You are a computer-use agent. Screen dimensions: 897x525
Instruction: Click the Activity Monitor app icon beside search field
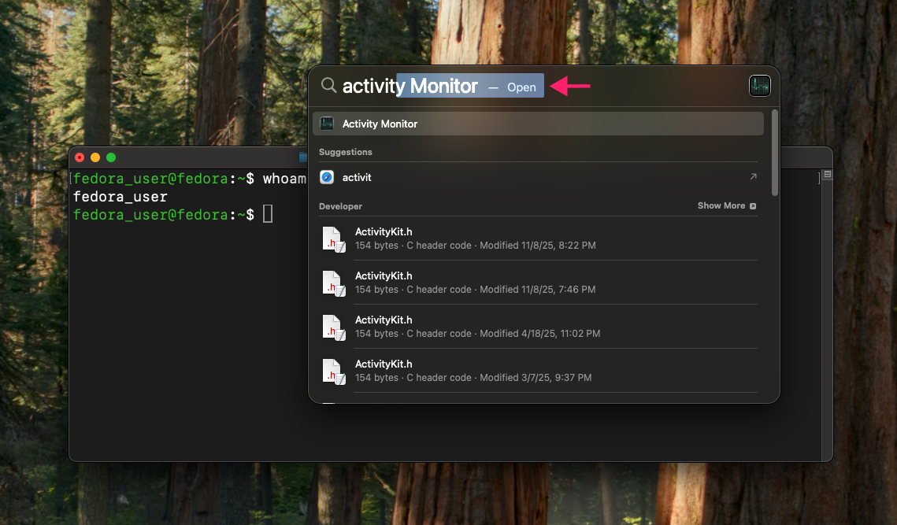[x=759, y=86]
